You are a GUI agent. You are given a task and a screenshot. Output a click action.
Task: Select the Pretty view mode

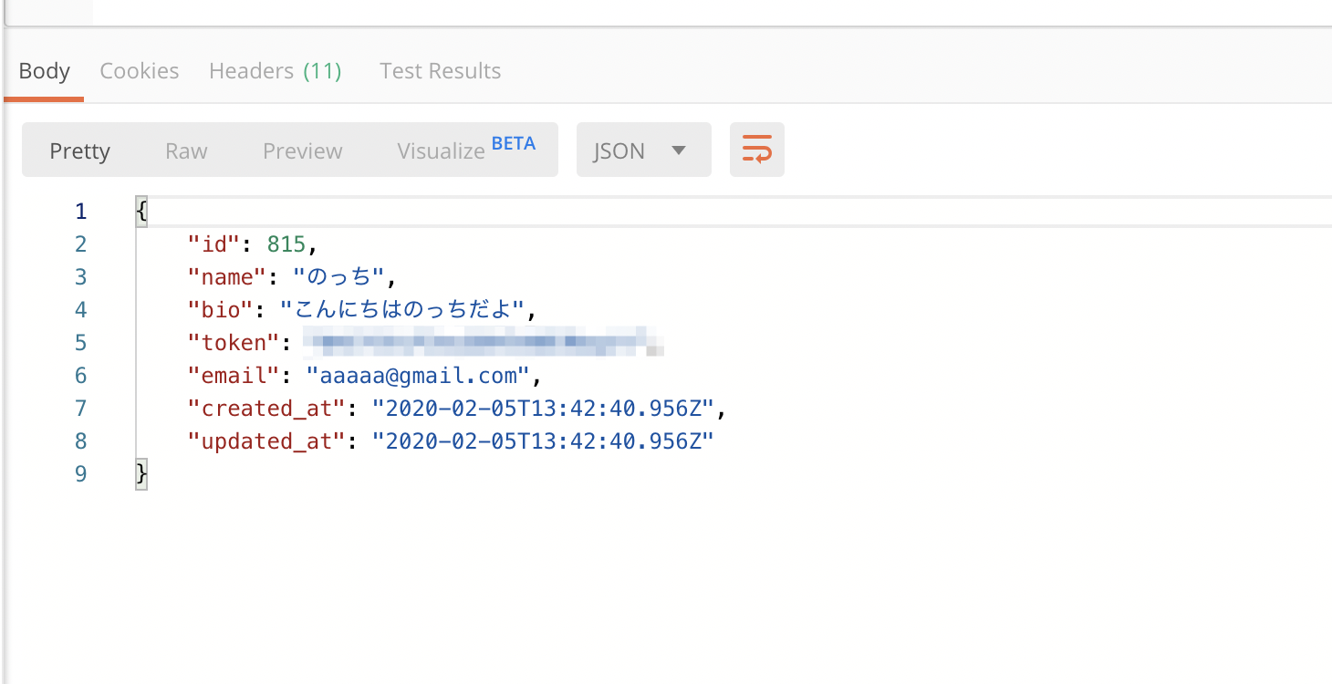click(79, 150)
